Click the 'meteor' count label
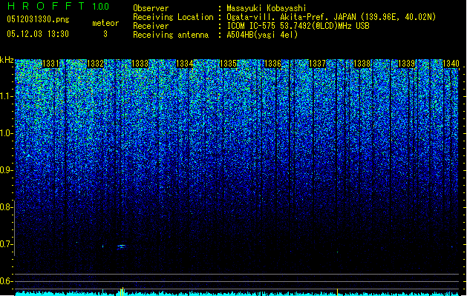Screen dimensions: 467x296 pos(105,23)
